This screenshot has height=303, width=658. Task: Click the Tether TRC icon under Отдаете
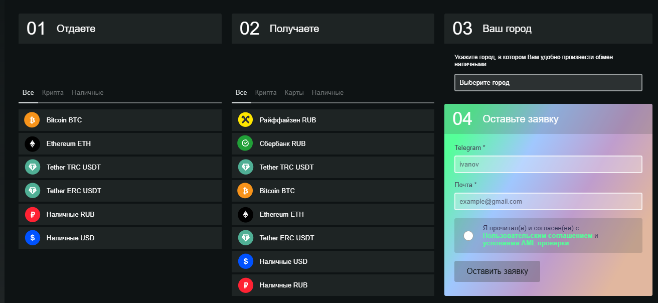[x=32, y=167]
